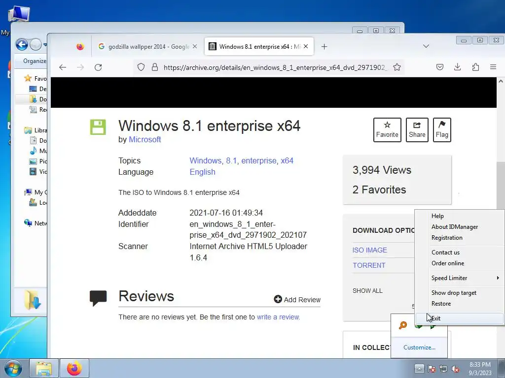Click the Firefox View icon beside the tabs
Viewport: 505px width, 378px height.
80,47
